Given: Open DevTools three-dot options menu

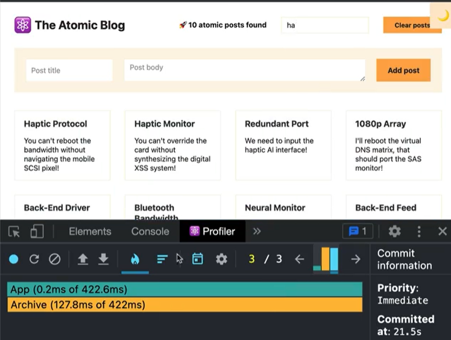Looking at the screenshot, I should coord(419,232).
